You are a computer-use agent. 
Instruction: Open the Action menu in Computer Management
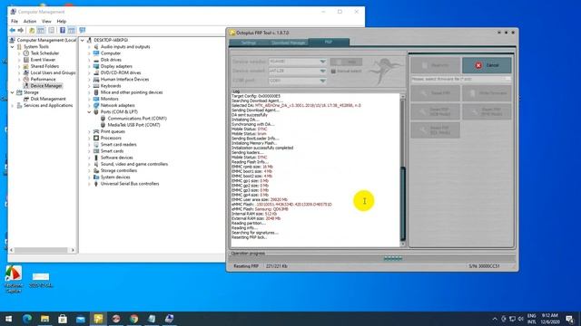point(30,22)
